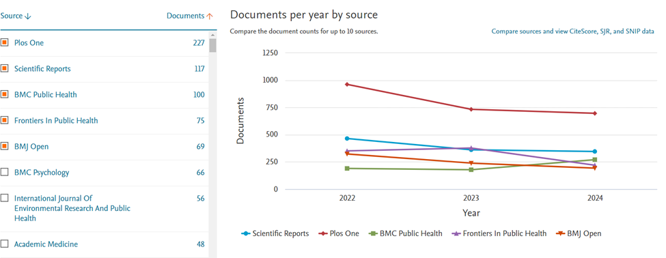Image resolution: width=666 pixels, height=258 pixels.
Task: Open the BMC Psychology source link
Action: pos(42,172)
